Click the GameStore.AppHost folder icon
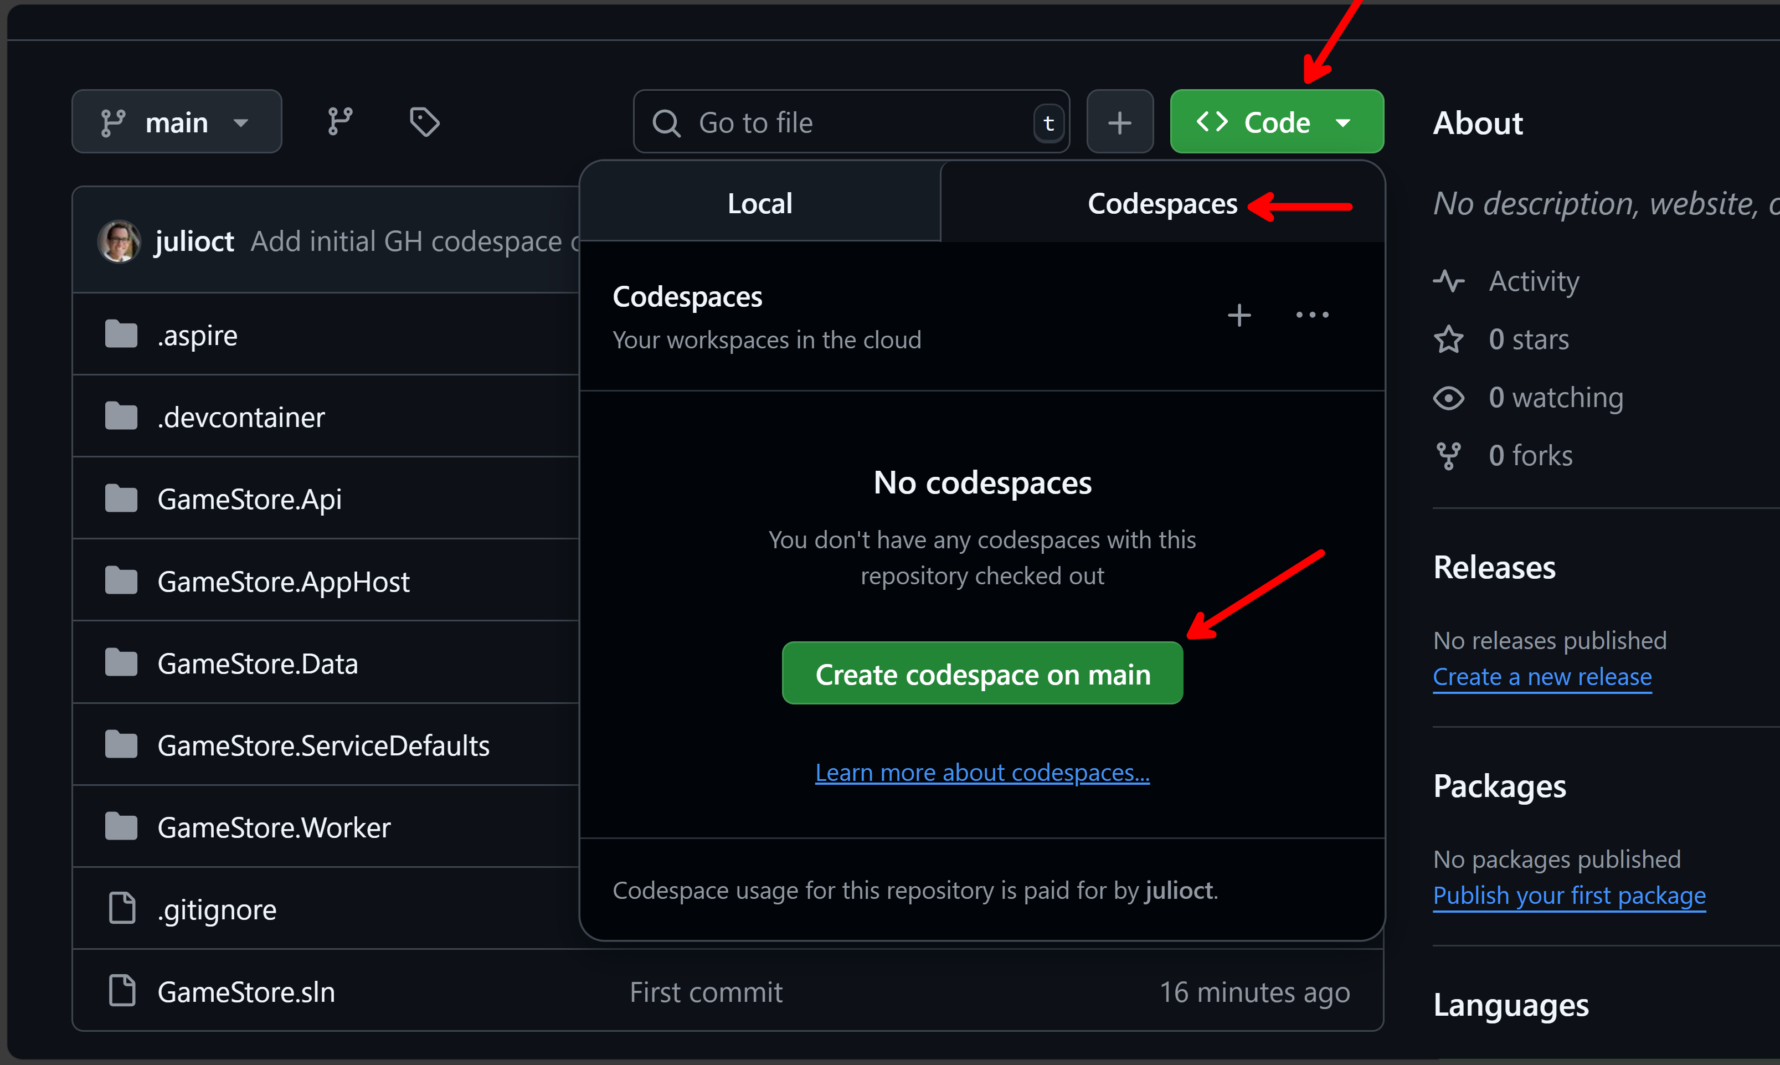The height and width of the screenshot is (1065, 1780). coord(121,580)
